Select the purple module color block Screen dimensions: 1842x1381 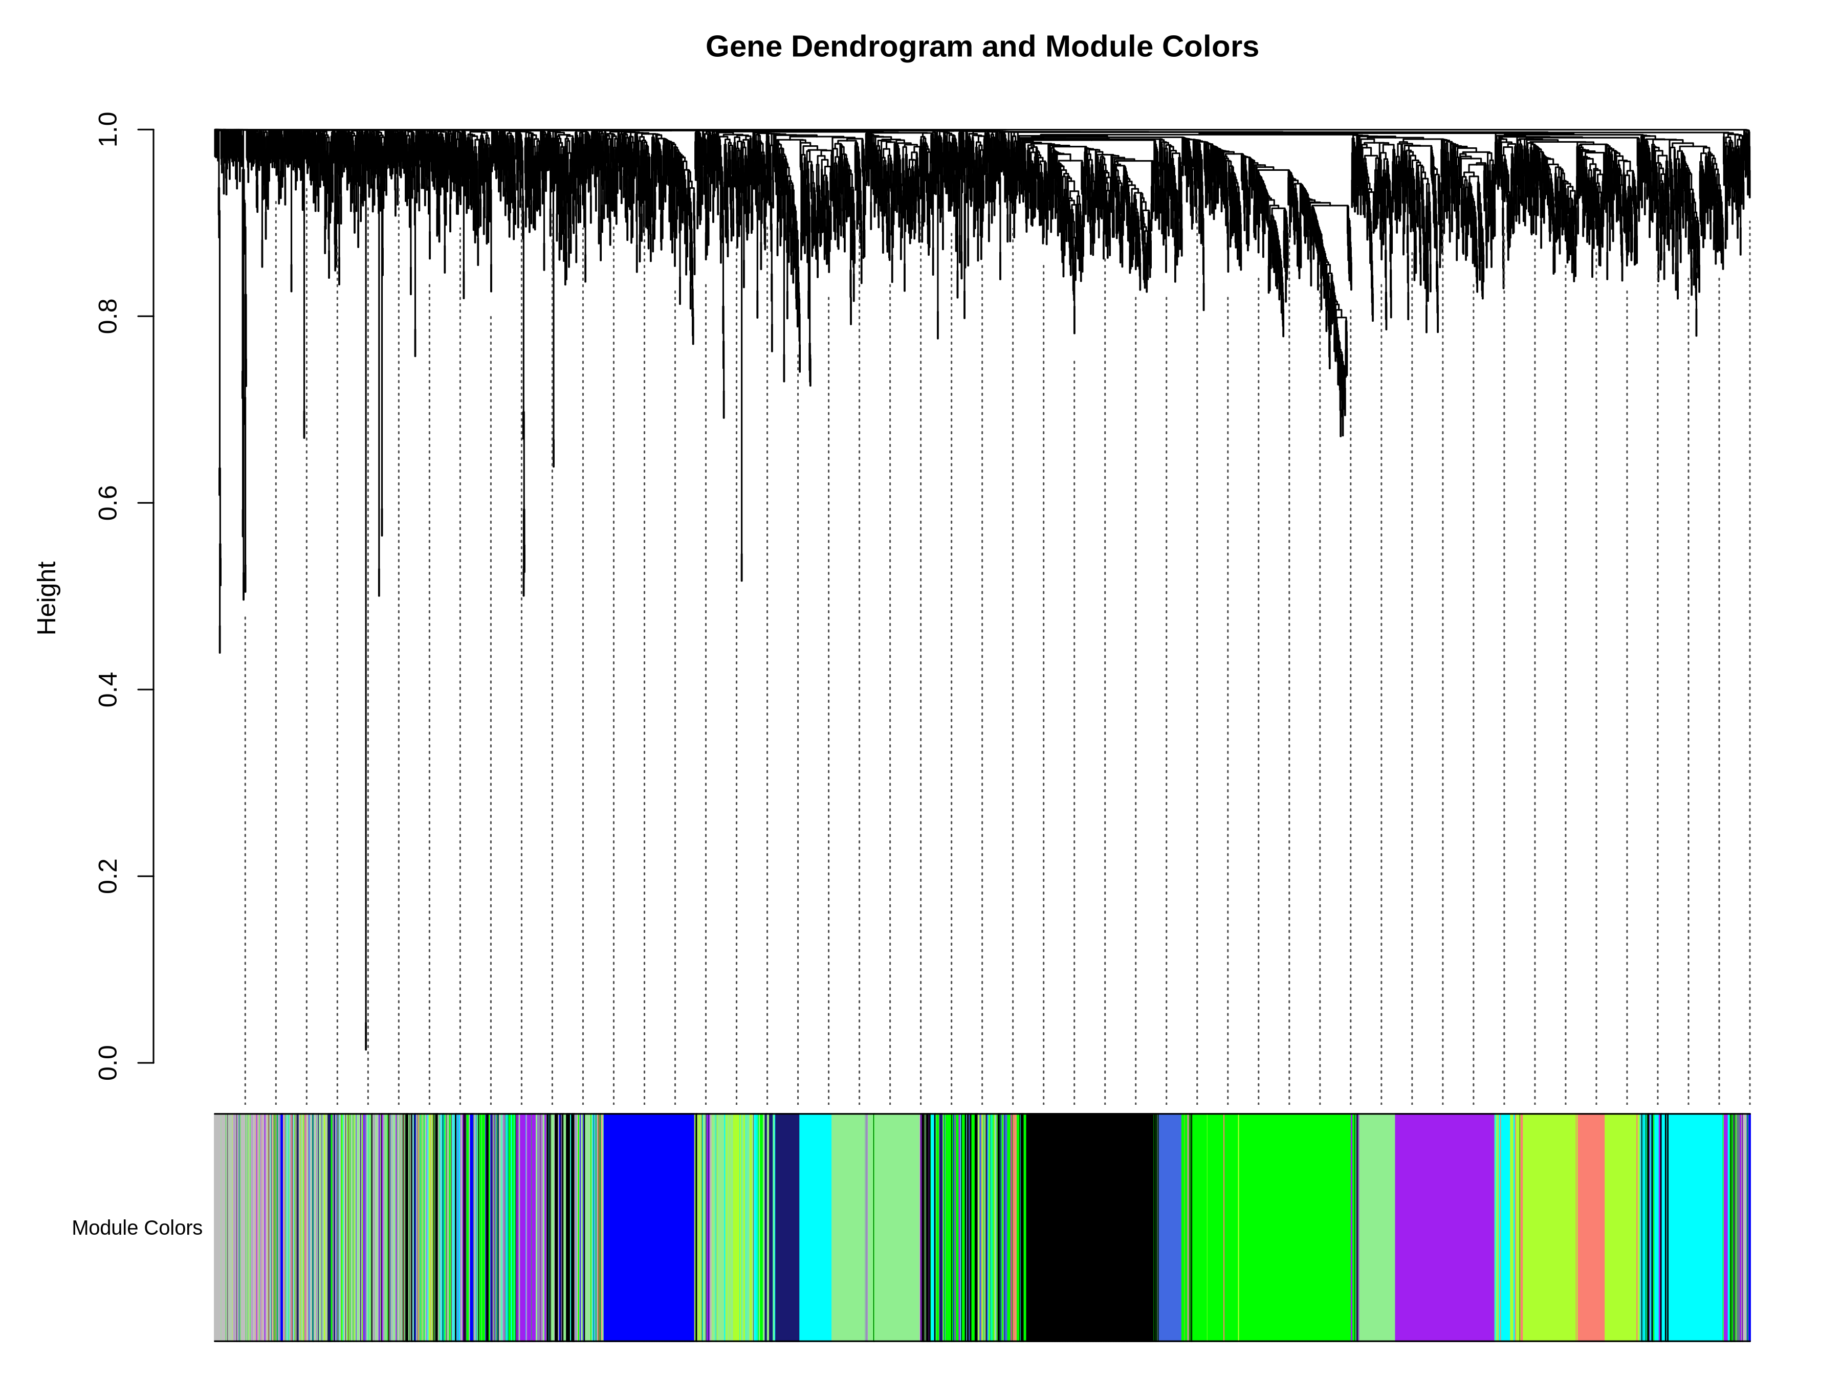point(1444,1227)
